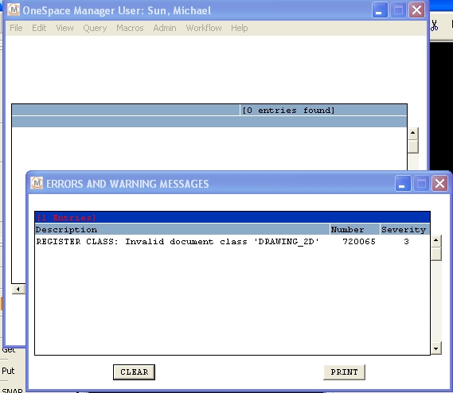The width and height of the screenshot is (453, 393).
Task: Close the OneSpace Manager window
Action: (416, 10)
